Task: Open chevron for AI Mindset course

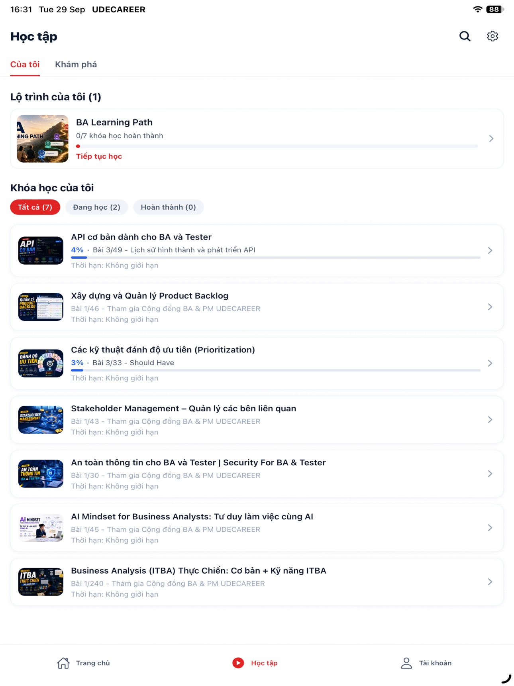Action: [490, 528]
